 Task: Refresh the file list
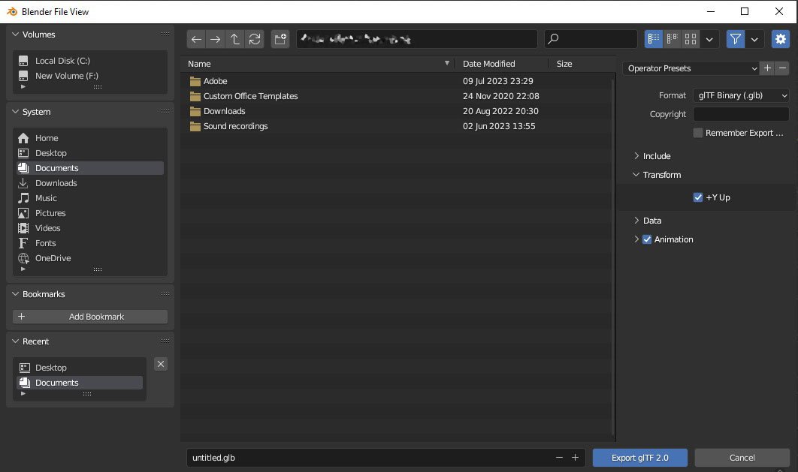tap(255, 39)
